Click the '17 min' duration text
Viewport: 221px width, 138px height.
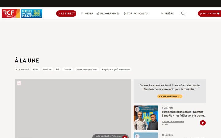[x=165, y=125]
